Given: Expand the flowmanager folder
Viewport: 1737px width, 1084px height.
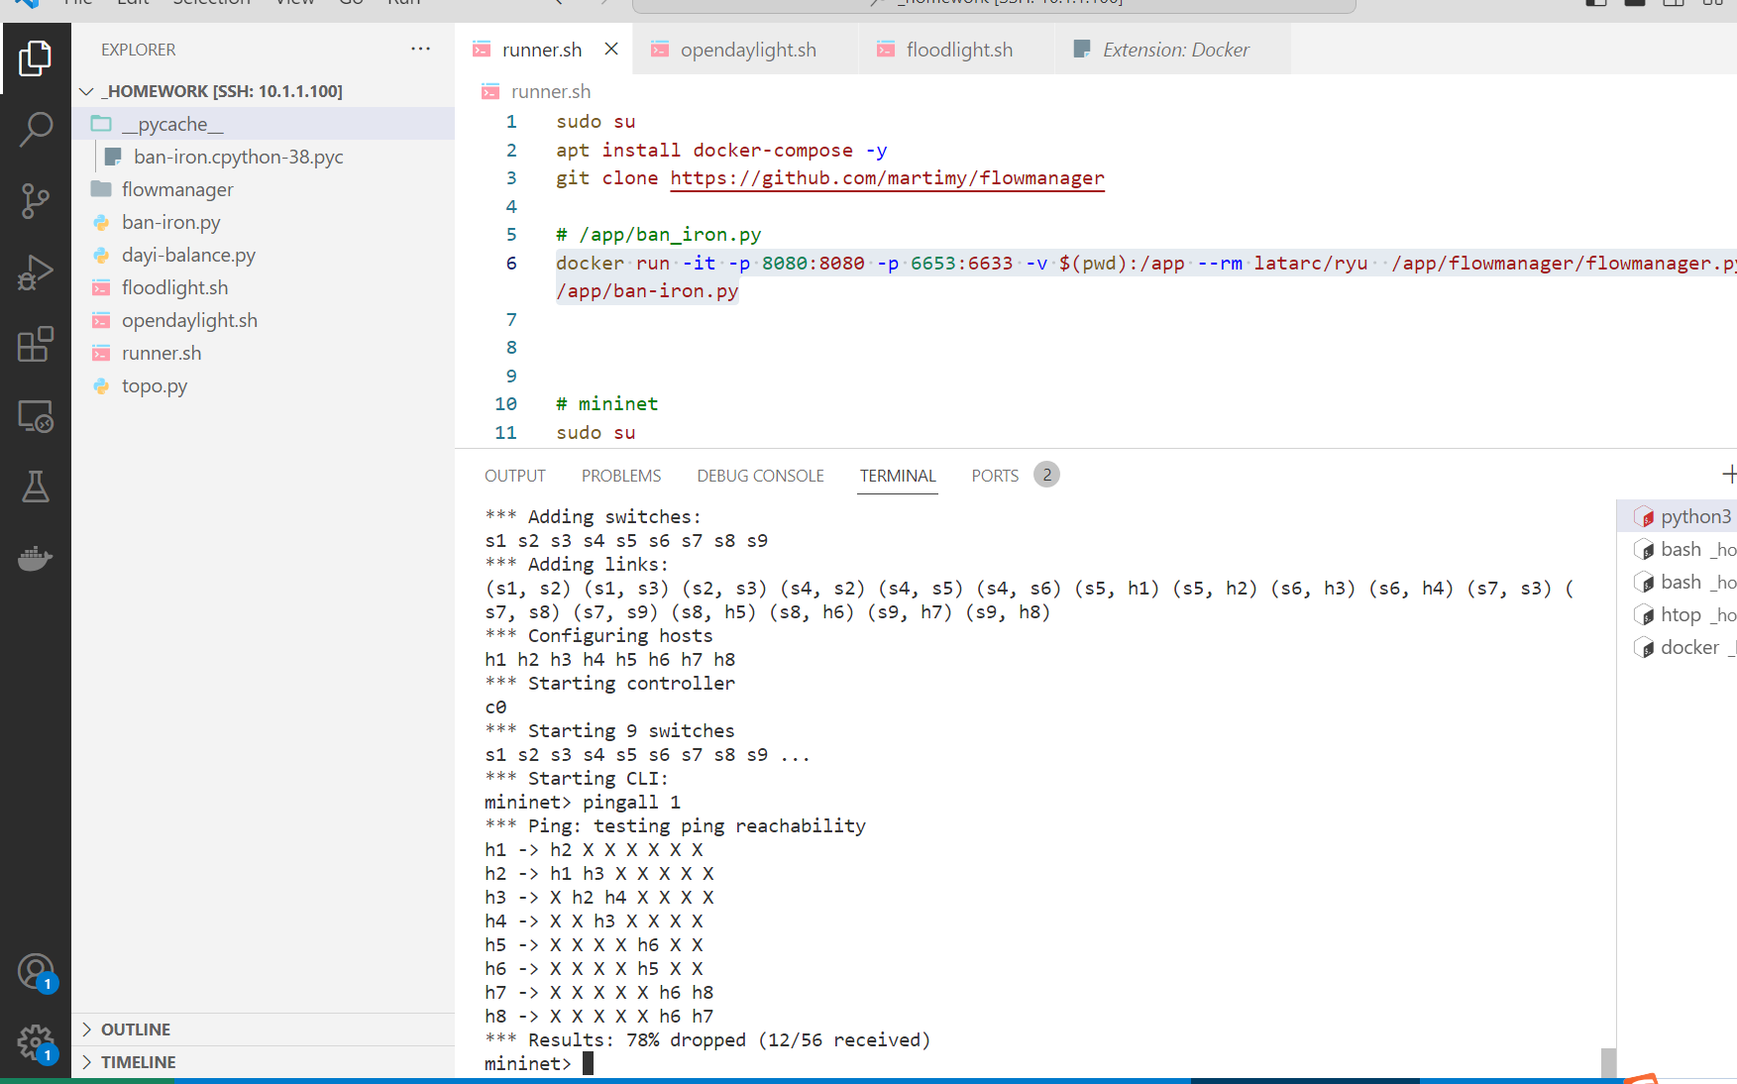Looking at the screenshot, I should click(x=263, y=189).
